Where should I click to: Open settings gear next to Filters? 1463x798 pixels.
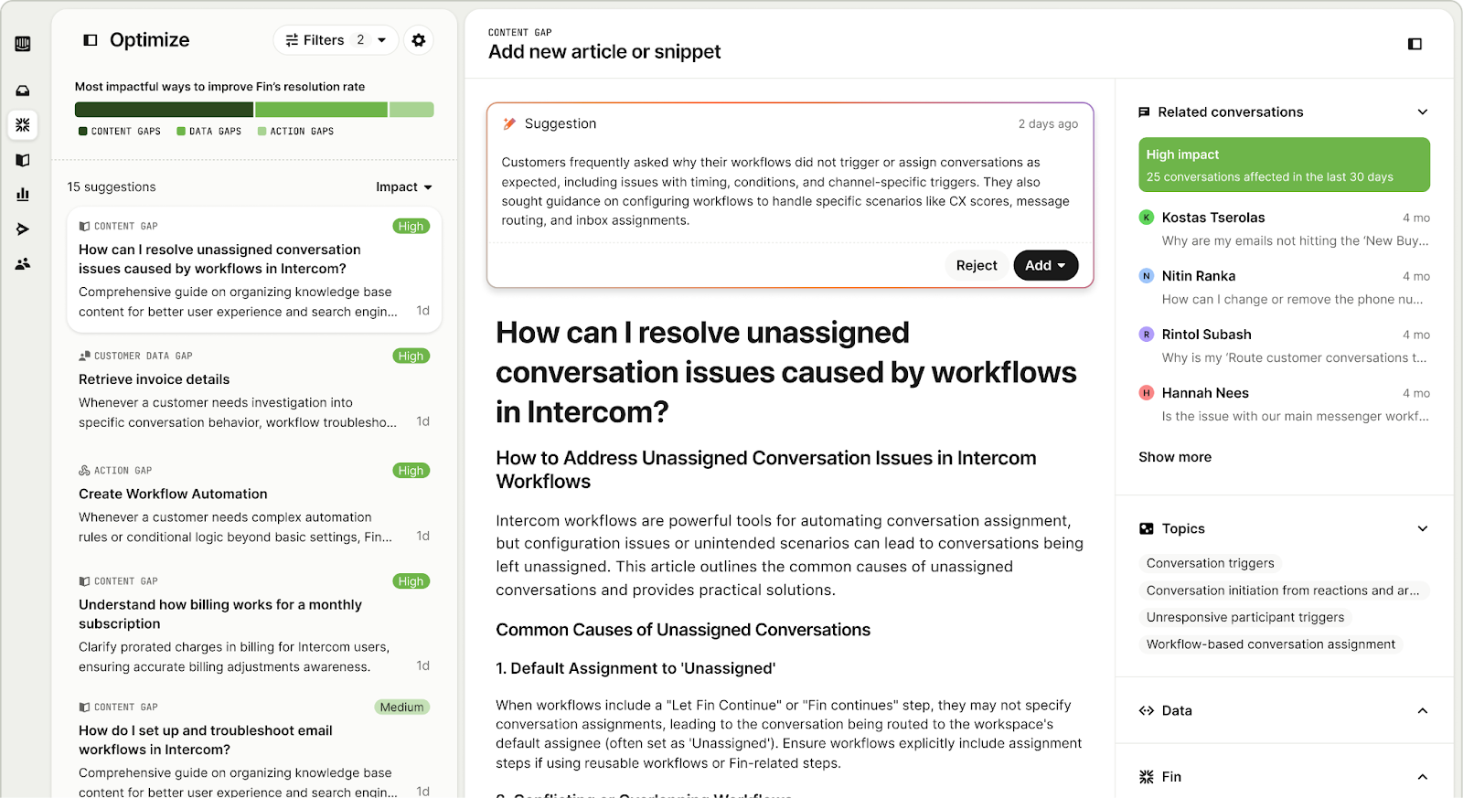(x=419, y=40)
